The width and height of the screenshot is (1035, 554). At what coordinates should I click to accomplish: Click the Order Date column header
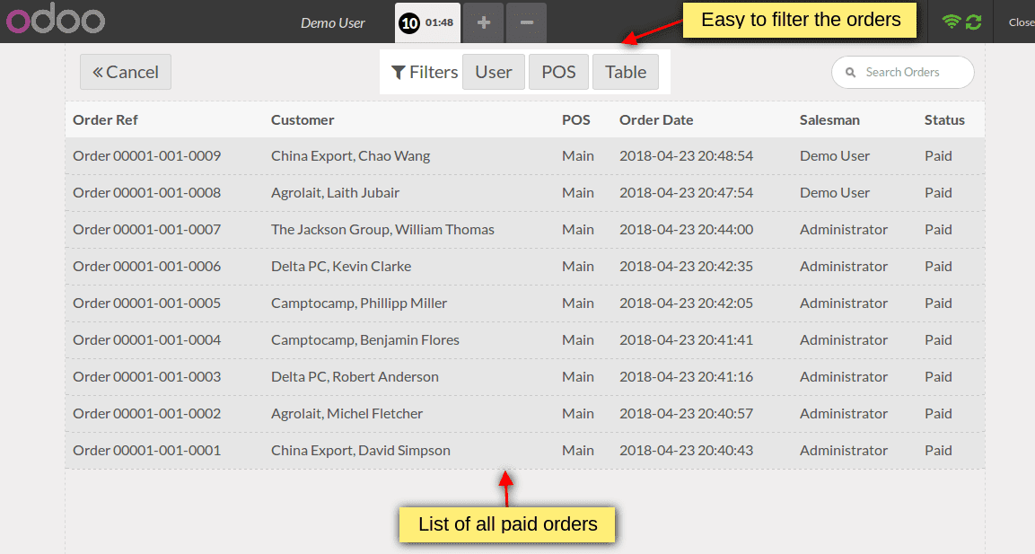(656, 120)
